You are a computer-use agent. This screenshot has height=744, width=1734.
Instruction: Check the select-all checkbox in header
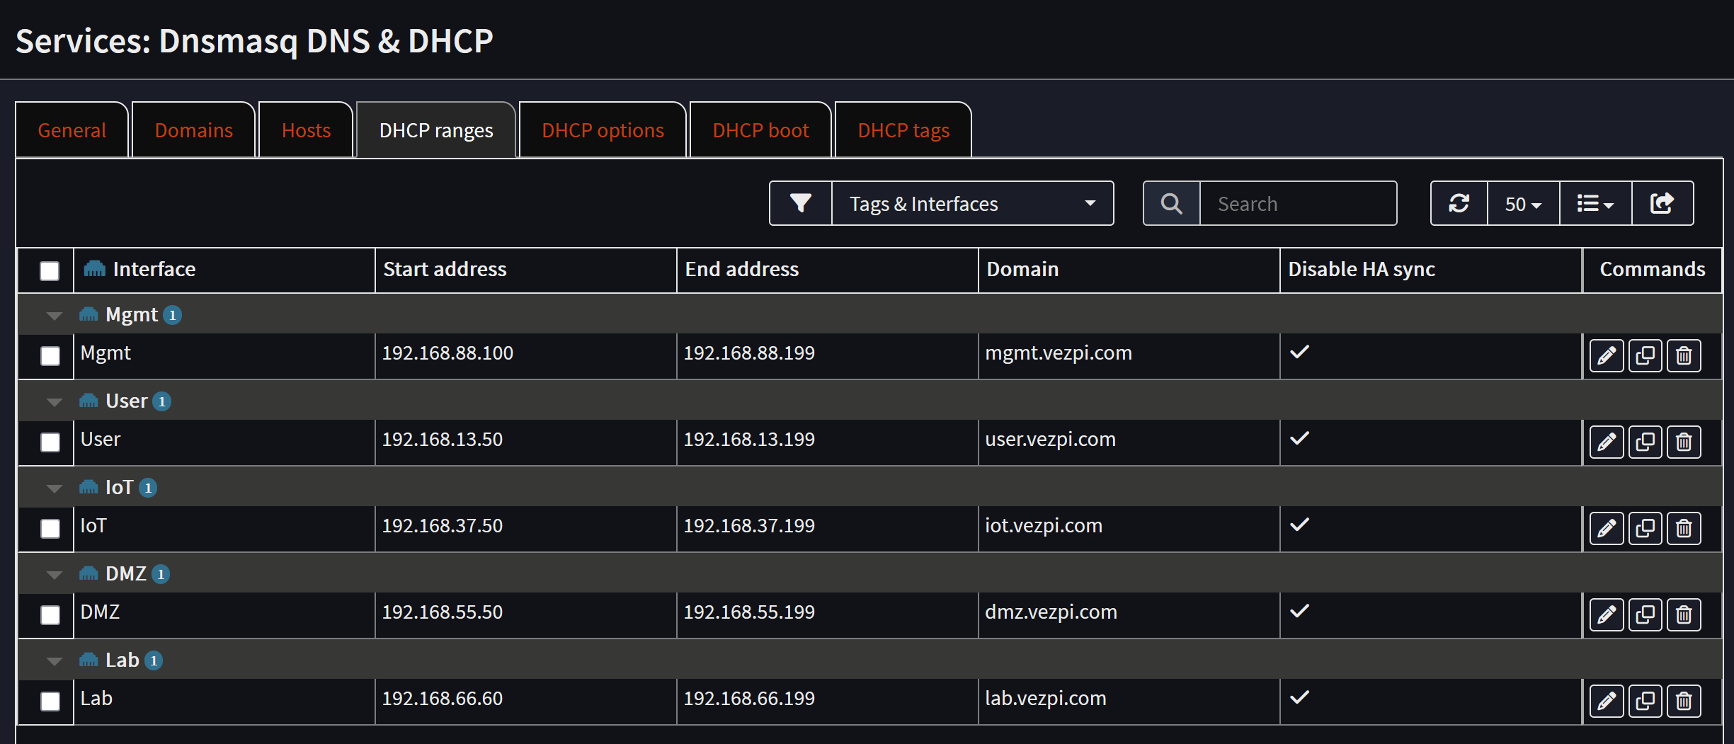pos(48,270)
